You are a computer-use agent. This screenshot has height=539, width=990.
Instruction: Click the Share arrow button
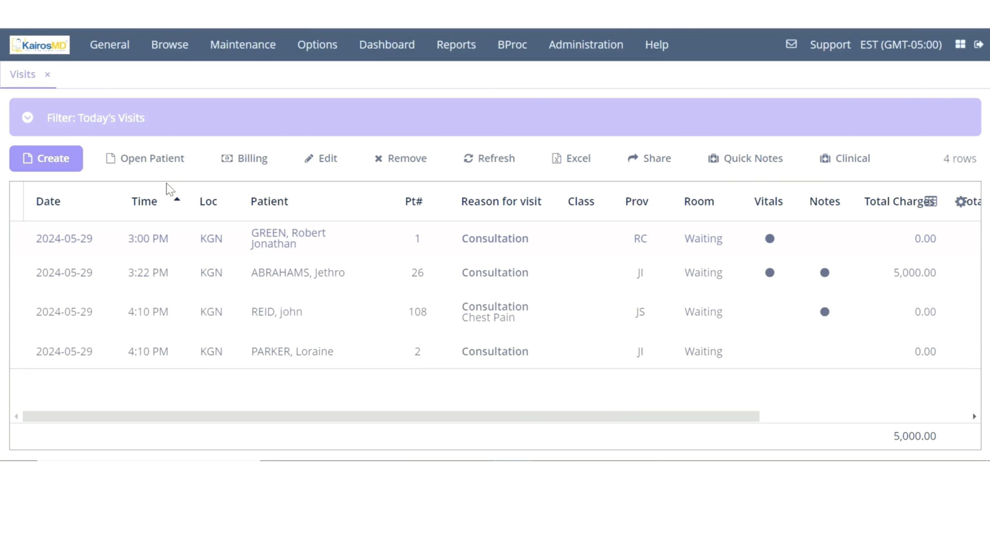coord(649,158)
